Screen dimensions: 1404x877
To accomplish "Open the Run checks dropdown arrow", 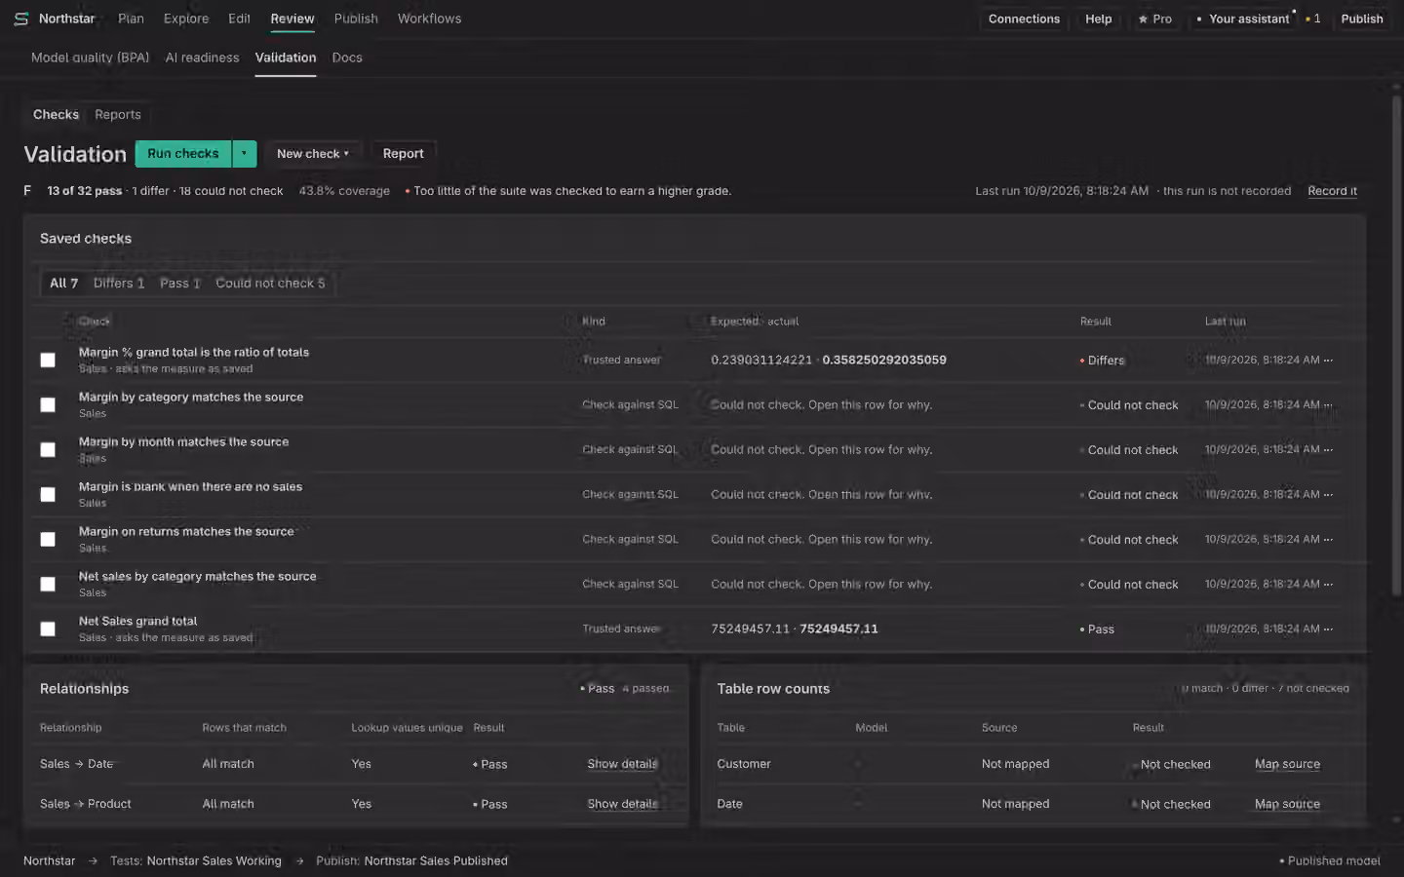I will click(245, 153).
